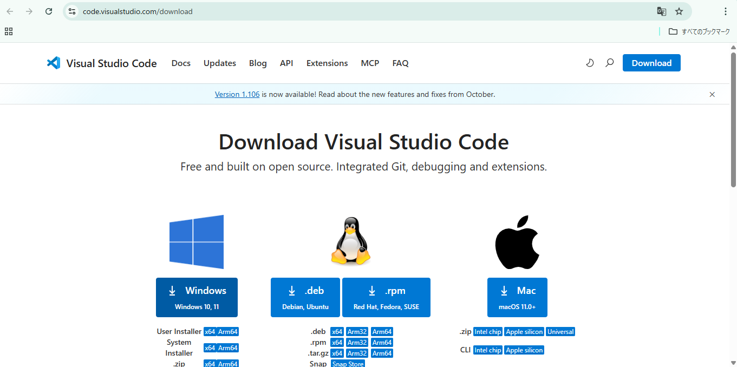Open the Version 1.106 release notes link
Viewport: 737px width, 367px height.
(237, 94)
